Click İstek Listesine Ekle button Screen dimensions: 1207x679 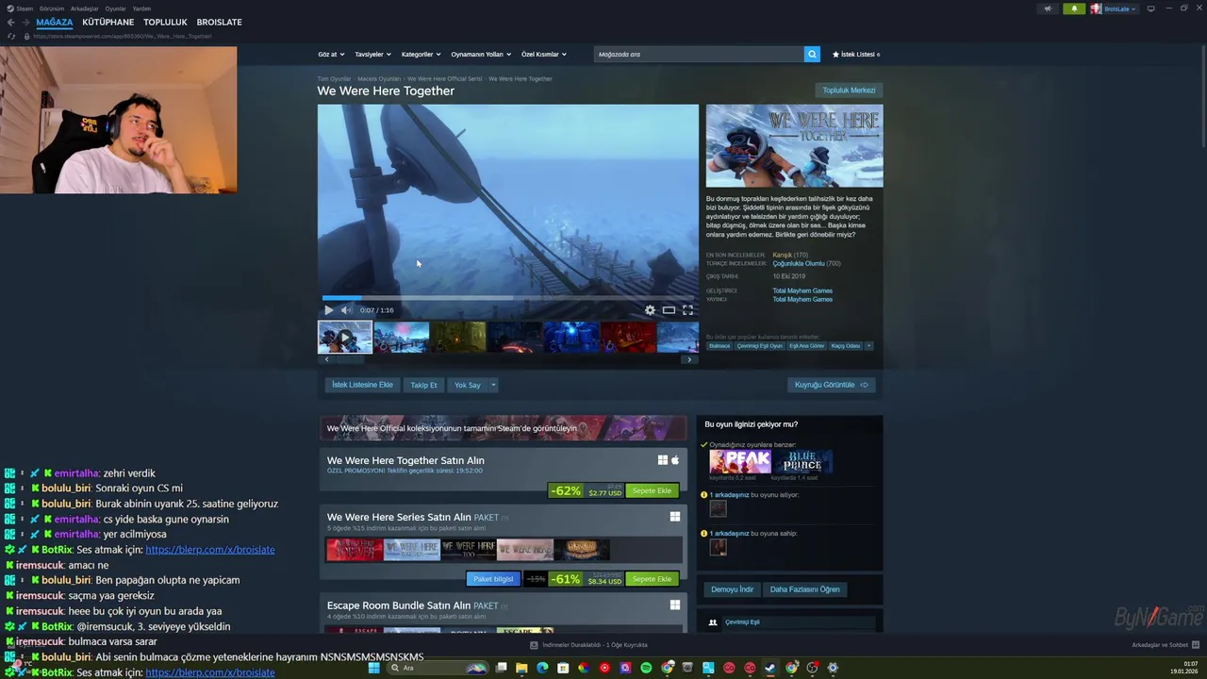point(362,385)
